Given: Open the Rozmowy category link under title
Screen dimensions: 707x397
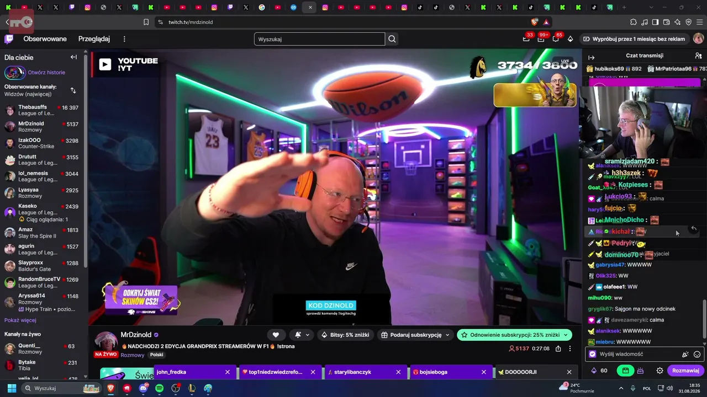Looking at the screenshot, I should click(x=133, y=355).
